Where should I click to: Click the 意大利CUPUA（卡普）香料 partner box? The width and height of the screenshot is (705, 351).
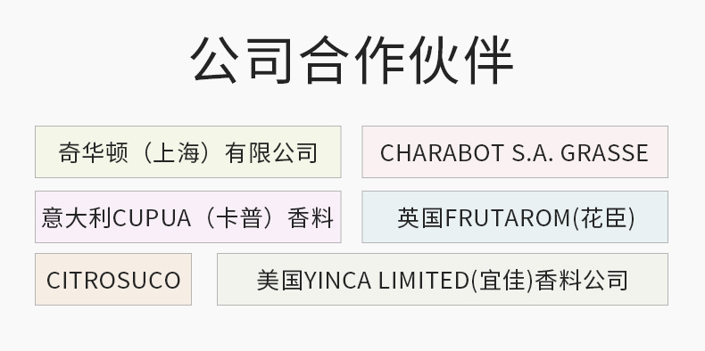(188, 216)
